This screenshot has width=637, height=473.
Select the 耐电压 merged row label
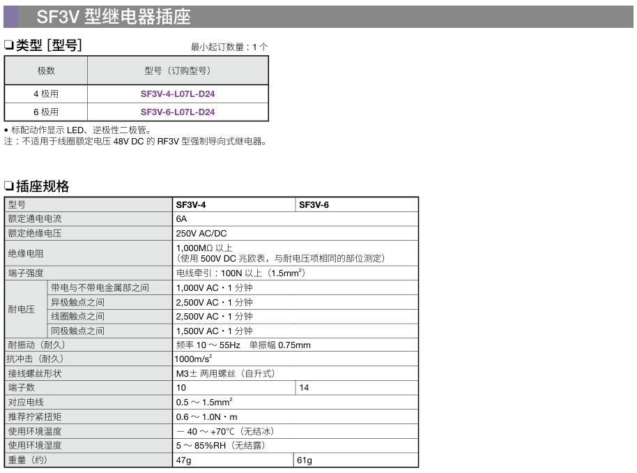click(x=22, y=309)
